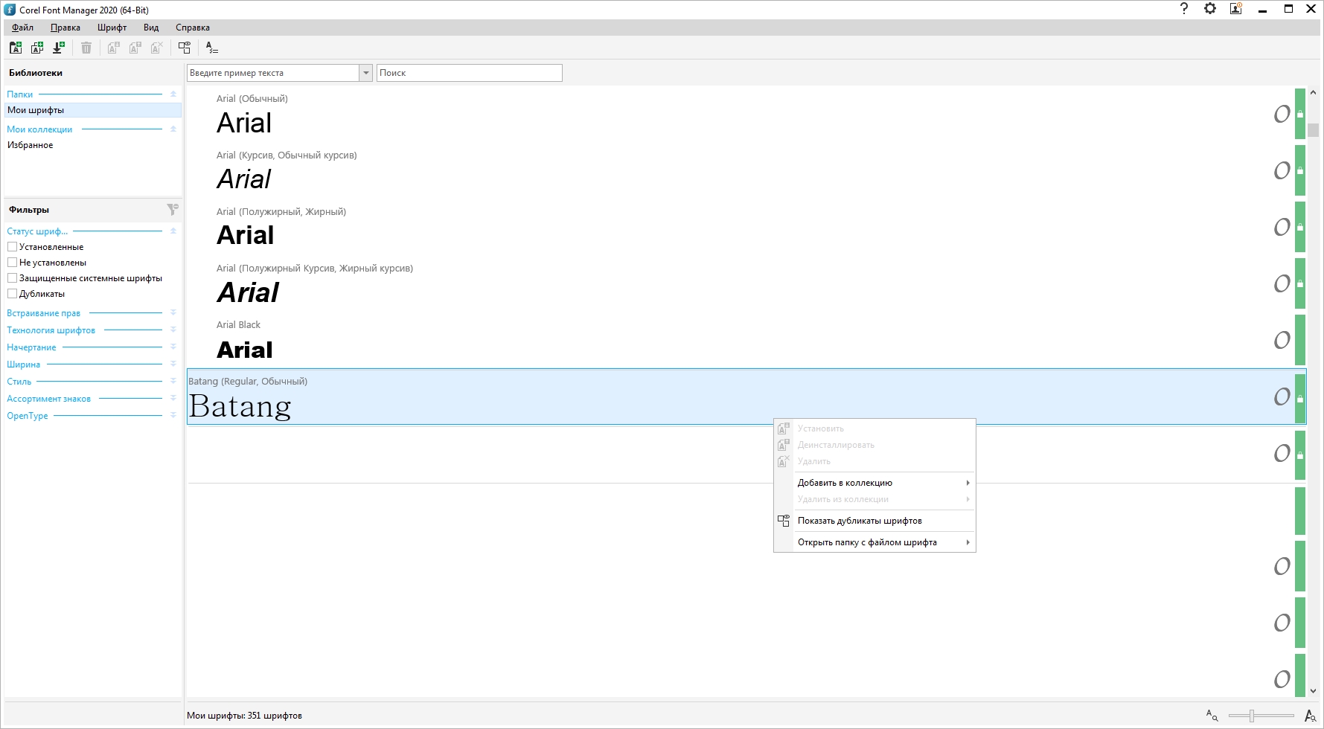
Task: Click the Install font toolbar icon
Action: 113,48
